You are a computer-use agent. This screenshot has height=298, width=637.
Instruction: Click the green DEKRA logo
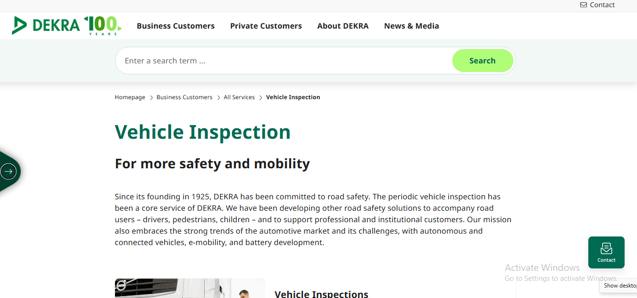pyautogui.click(x=46, y=25)
